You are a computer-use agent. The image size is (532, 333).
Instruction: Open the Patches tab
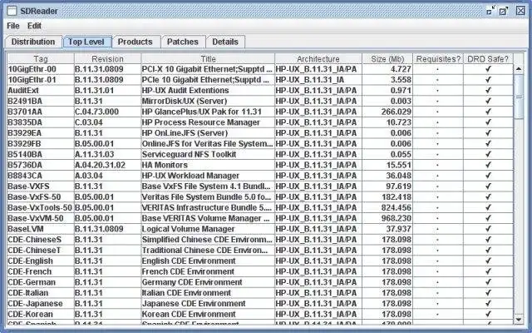pos(183,42)
